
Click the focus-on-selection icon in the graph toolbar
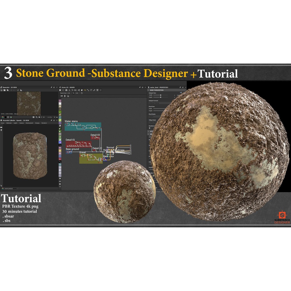coord(63,89)
